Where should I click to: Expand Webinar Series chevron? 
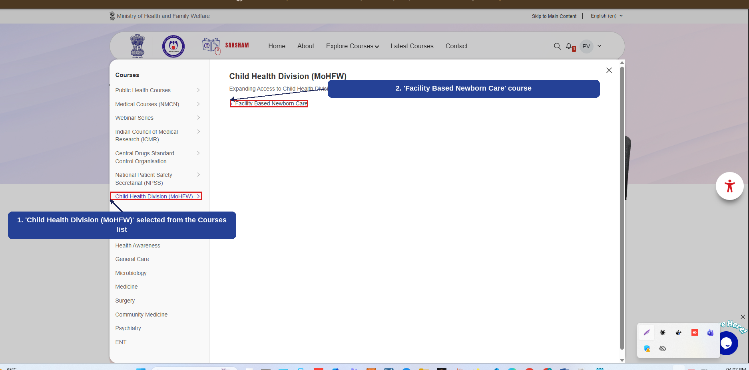(198, 118)
